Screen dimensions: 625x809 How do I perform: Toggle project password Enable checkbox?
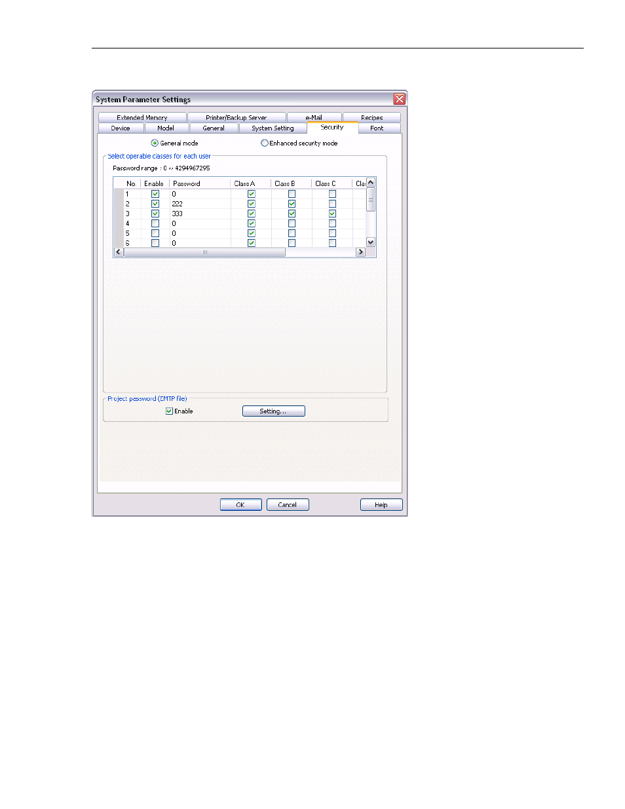[170, 411]
